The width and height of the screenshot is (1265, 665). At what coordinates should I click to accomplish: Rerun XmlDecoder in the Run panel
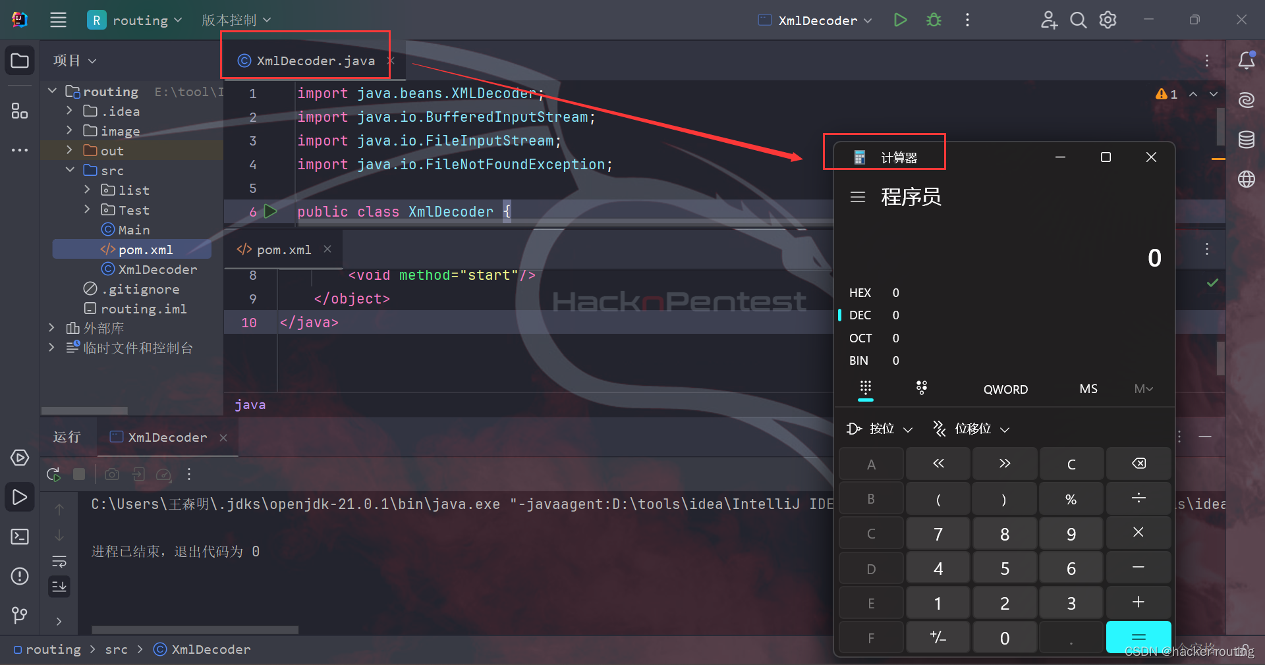coord(54,474)
